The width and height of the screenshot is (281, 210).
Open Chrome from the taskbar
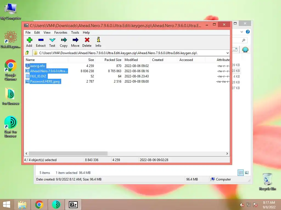39,205
